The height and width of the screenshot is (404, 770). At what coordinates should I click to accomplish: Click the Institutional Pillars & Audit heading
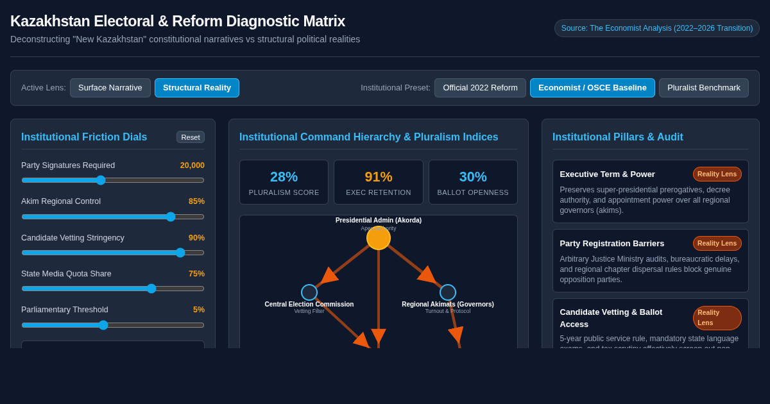click(618, 137)
